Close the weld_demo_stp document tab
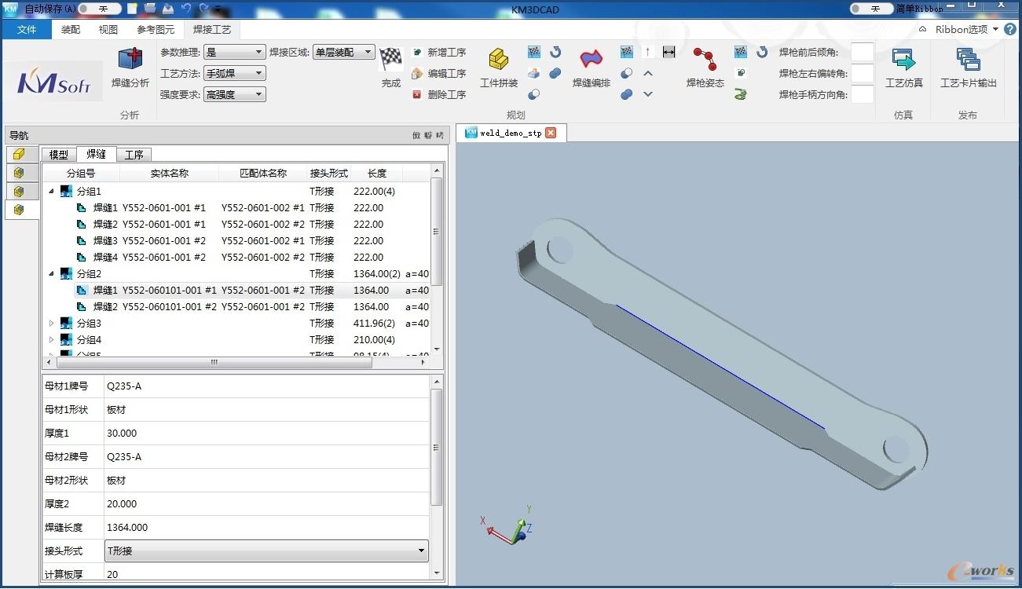The width and height of the screenshot is (1022, 589). (551, 133)
